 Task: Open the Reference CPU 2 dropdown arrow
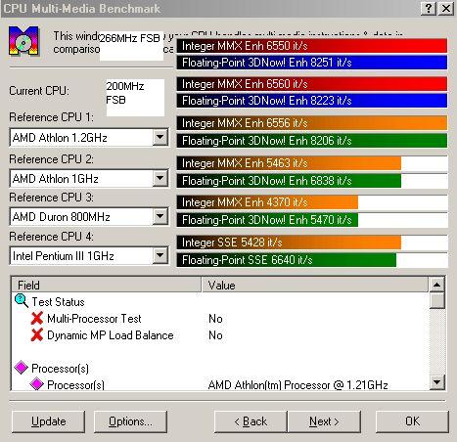[160, 178]
